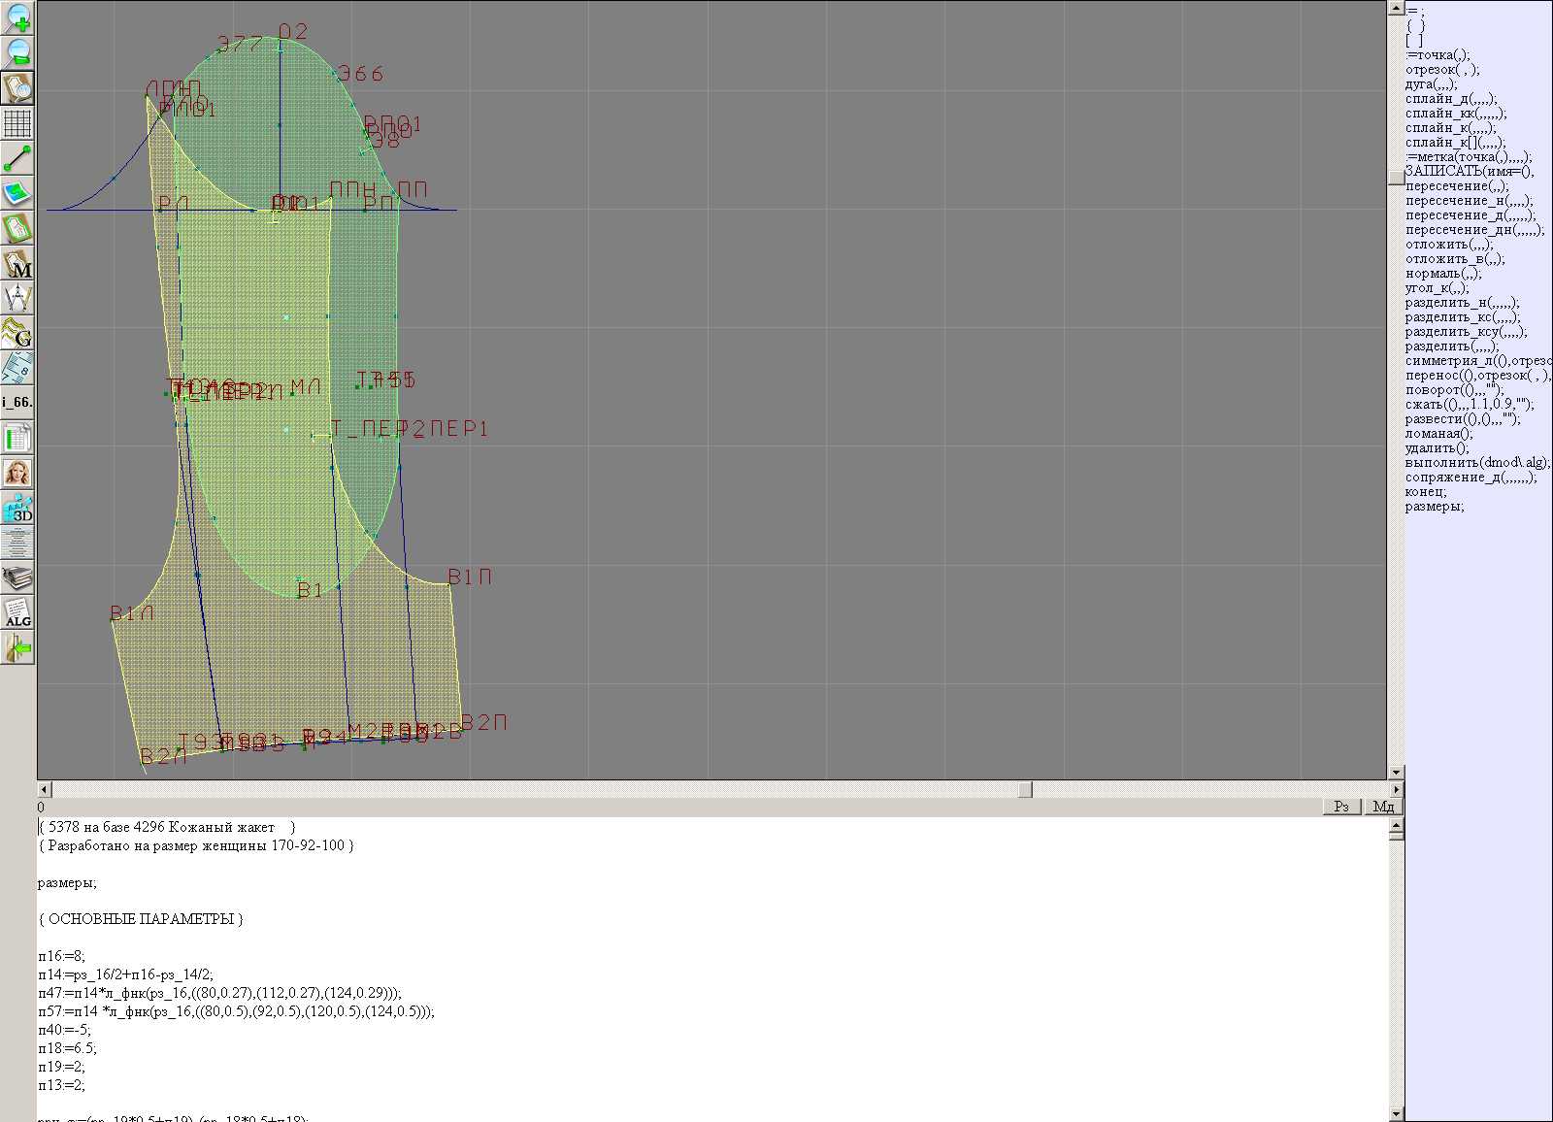The height and width of the screenshot is (1122, 1553).
Task: Open the pattern with M icon
Action: [x=17, y=264]
